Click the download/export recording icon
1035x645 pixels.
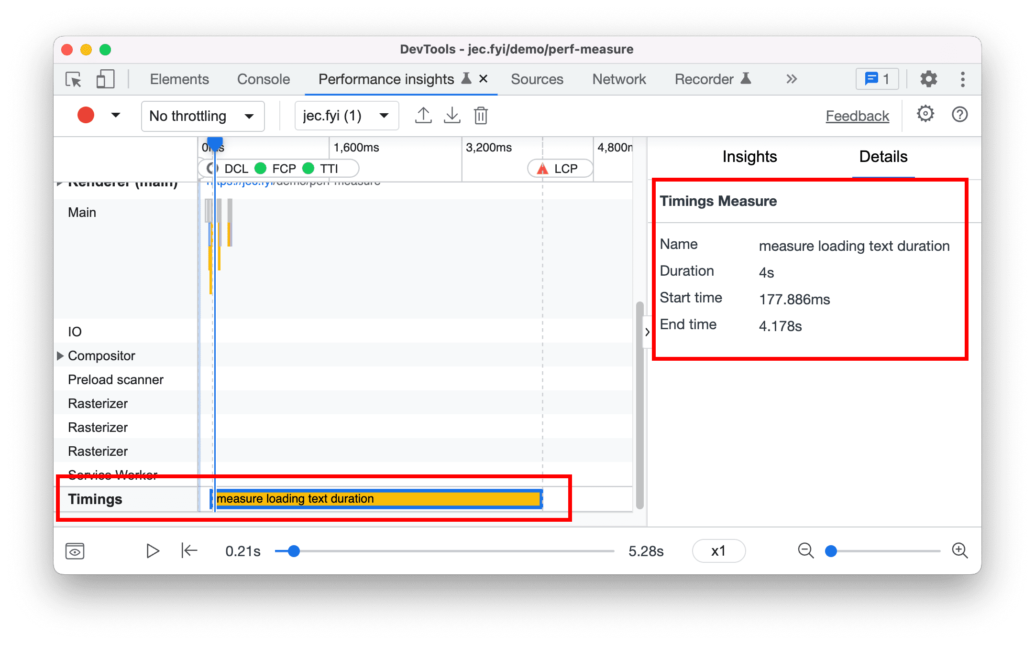coord(453,115)
